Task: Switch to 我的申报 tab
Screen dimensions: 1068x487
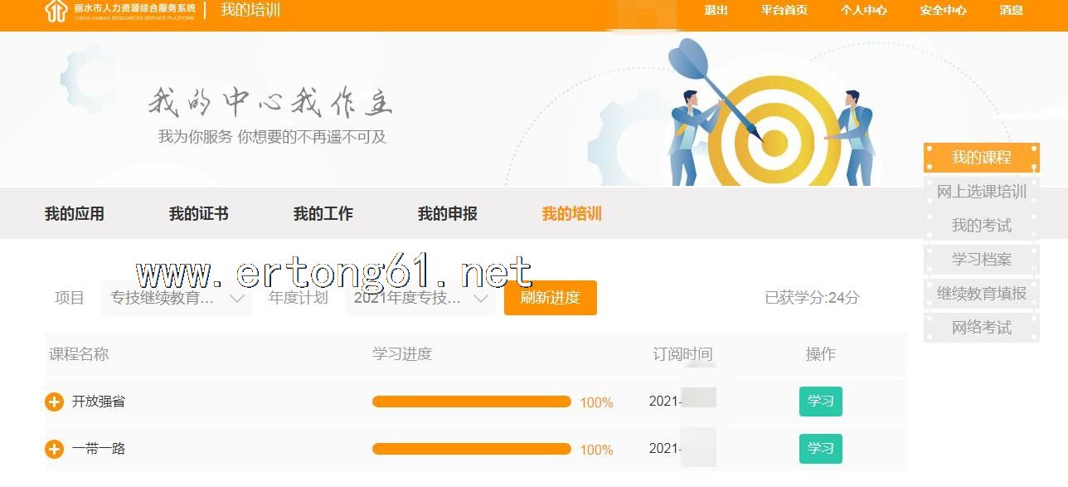Action: click(x=448, y=214)
